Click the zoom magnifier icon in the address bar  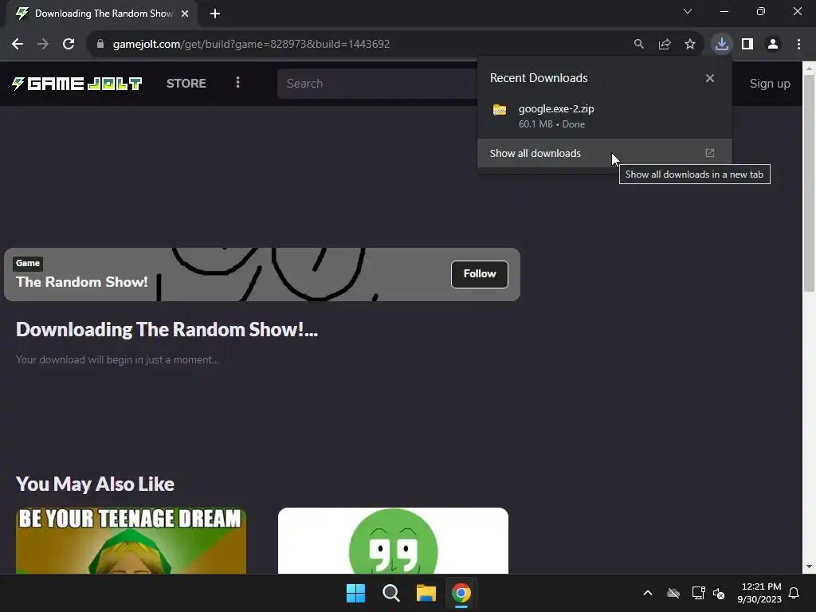(638, 45)
